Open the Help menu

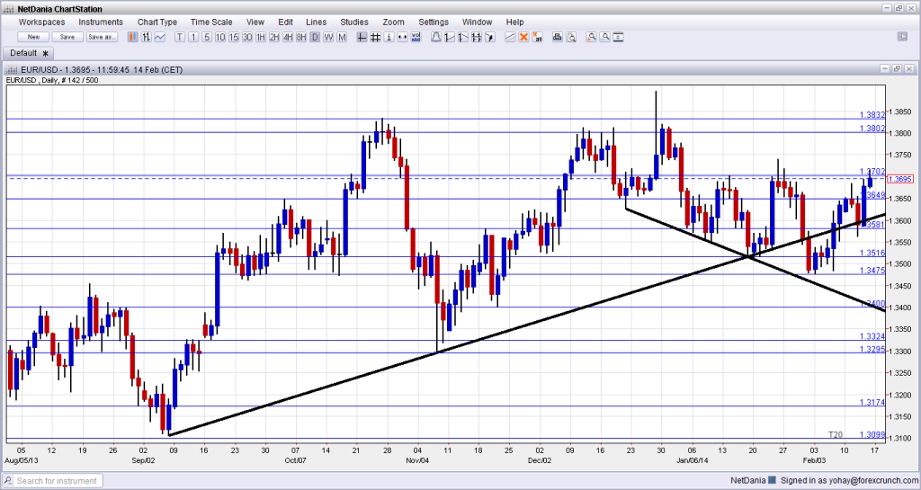tap(514, 22)
